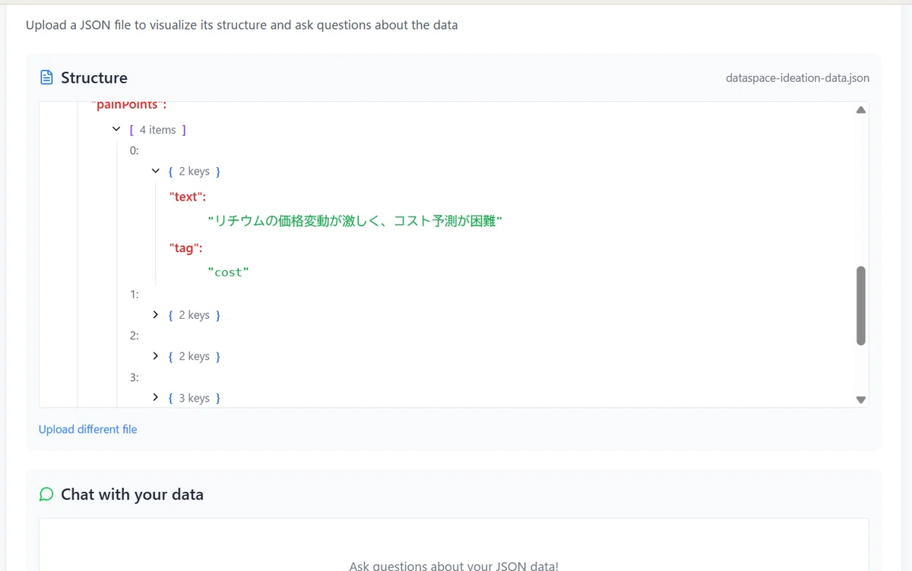
Task: Click the Structure document icon
Action: [46, 77]
